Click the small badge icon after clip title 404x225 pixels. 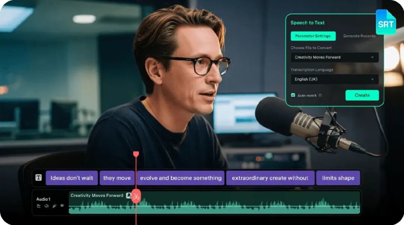[128, 195]
